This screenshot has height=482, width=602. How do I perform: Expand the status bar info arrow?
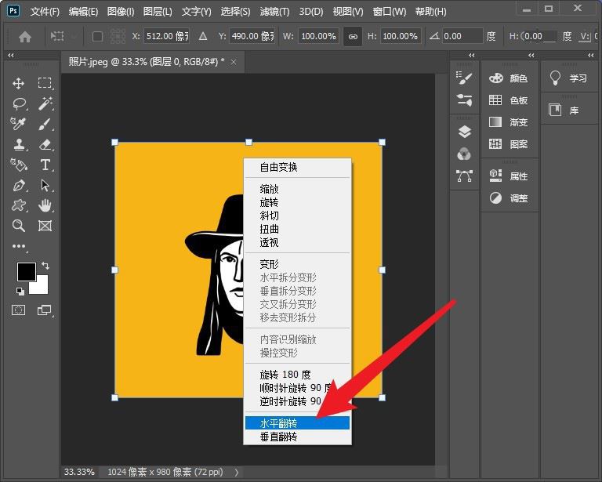(237, 472)
